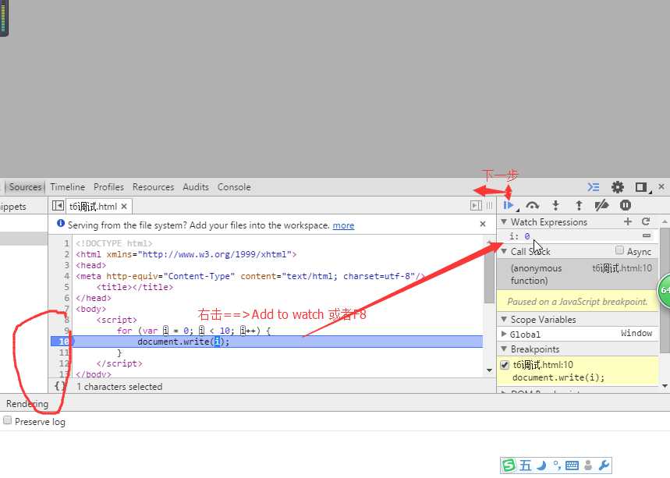Dismiss the workspace info bar
The image size is (670, 478).
pos(483,224)
